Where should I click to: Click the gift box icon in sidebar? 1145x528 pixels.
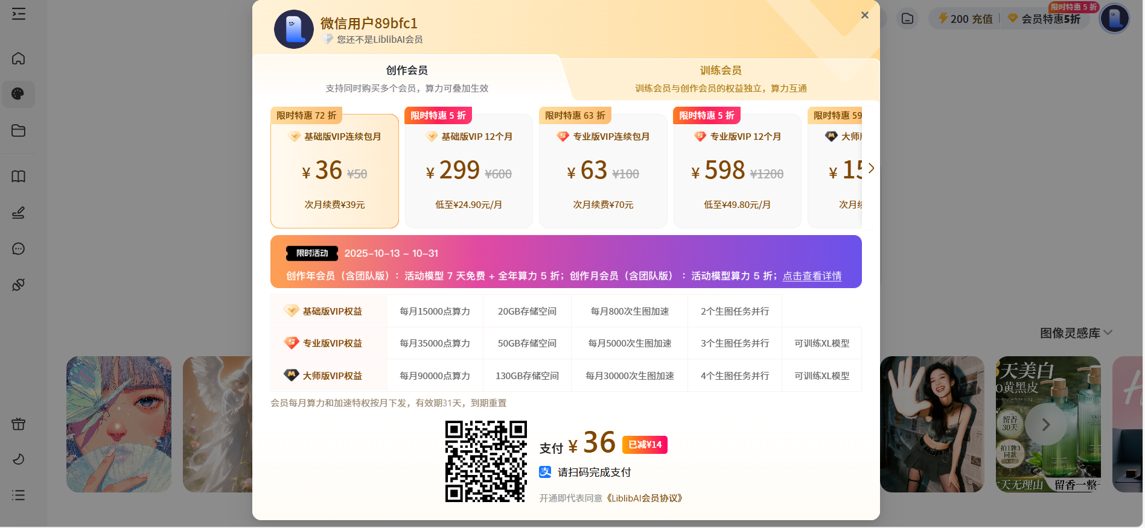coord(19,424)
